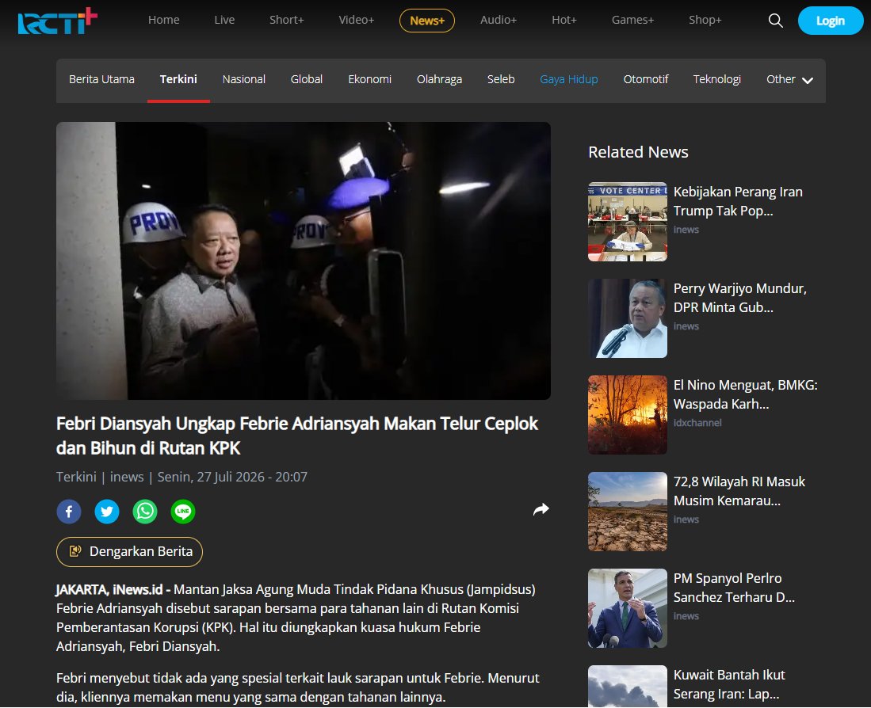Open Audio+ section
This screenshot has width=871, height=708.
pos(499,20)
